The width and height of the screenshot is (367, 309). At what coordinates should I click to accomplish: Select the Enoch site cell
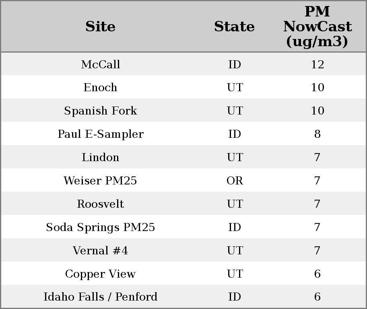tap(100, 88)
